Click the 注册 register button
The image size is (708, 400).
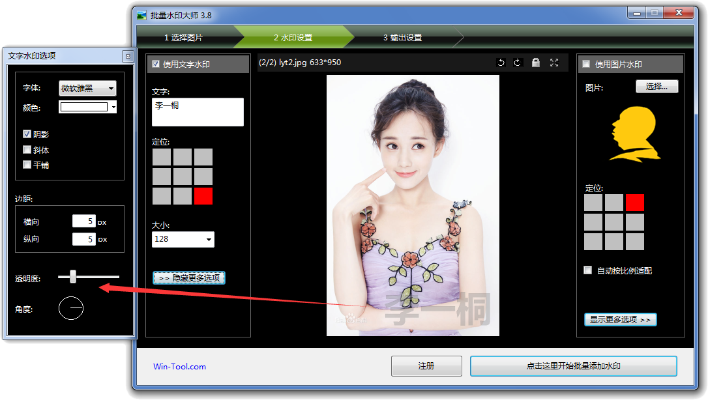426,366
